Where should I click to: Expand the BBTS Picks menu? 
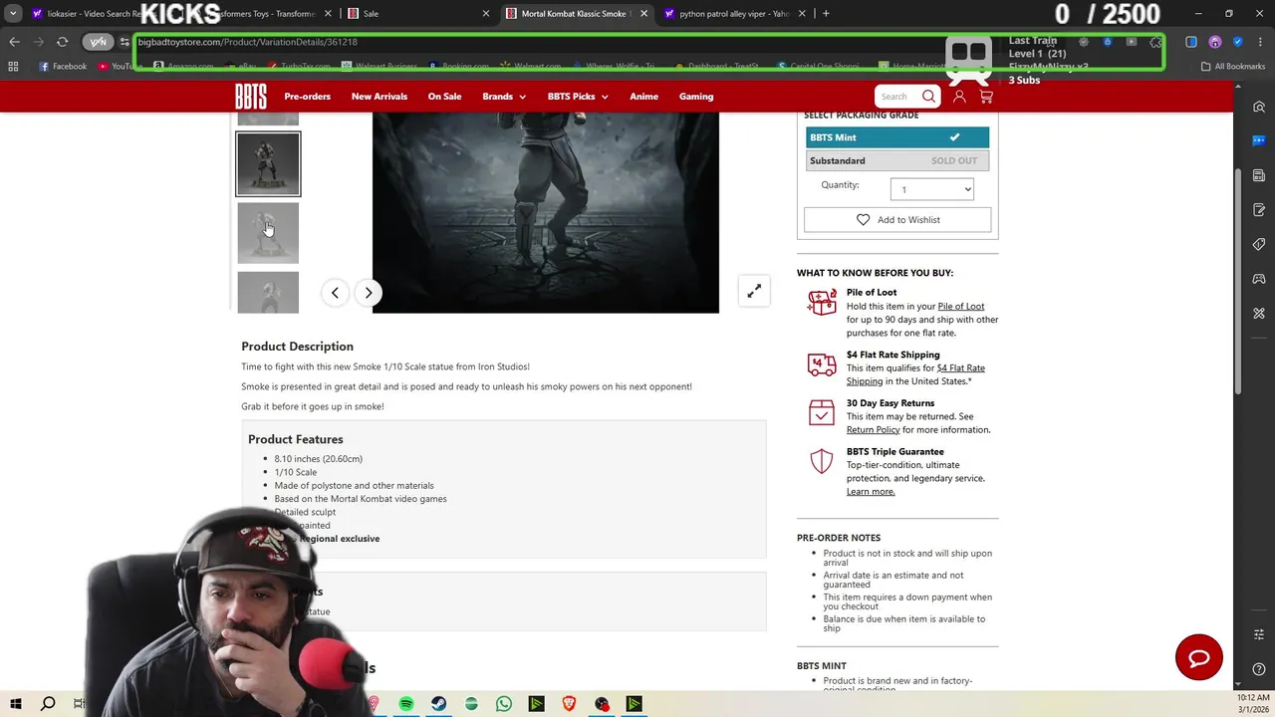pos(578,97)
